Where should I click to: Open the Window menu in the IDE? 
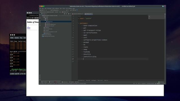pyautogui.click(x=70, y=8)
